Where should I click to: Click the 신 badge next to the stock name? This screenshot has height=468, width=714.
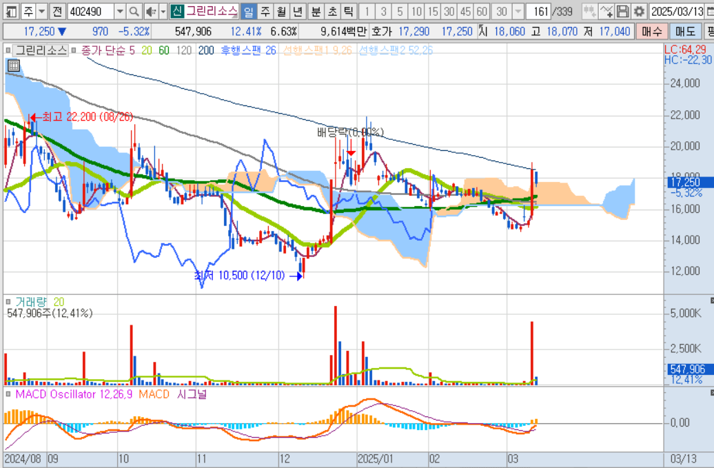coord(176,11)
